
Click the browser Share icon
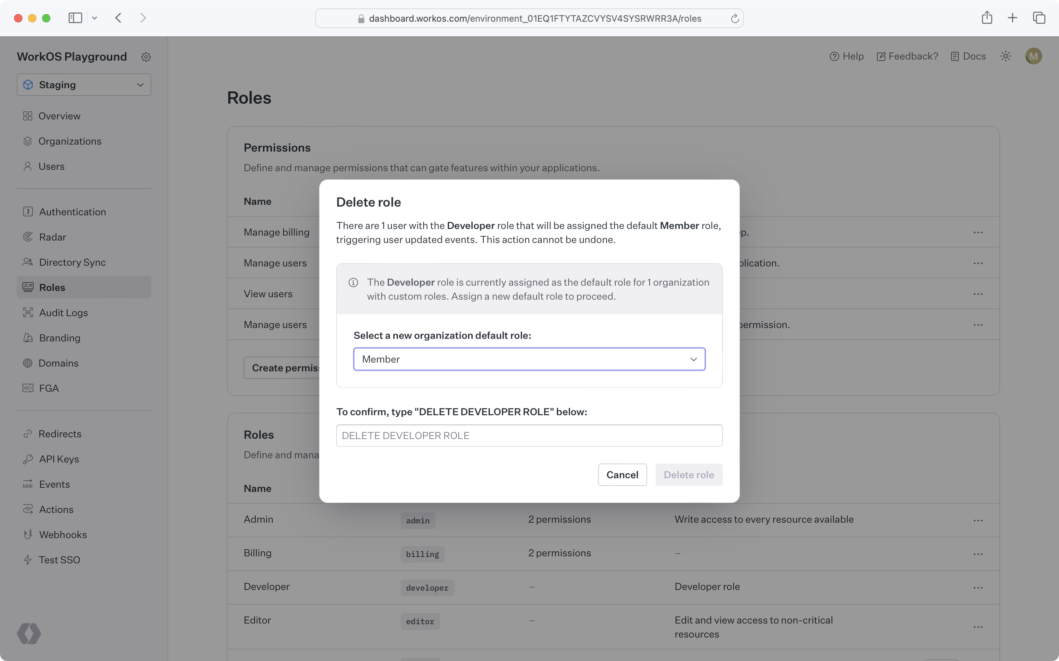click(987, 18)
